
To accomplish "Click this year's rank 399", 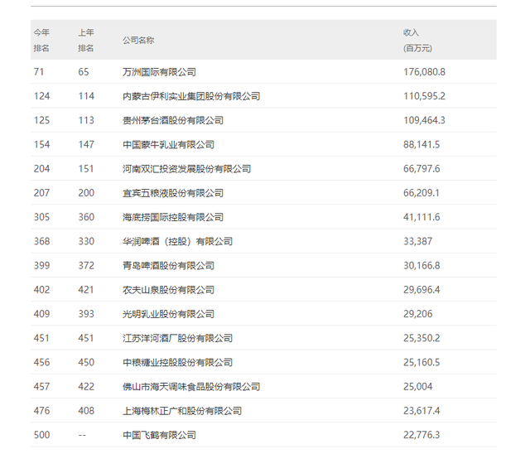I will pos(42,266).
